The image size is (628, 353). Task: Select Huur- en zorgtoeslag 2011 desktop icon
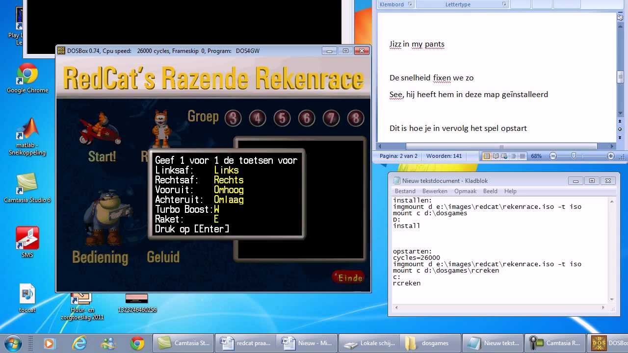point(82,306)
